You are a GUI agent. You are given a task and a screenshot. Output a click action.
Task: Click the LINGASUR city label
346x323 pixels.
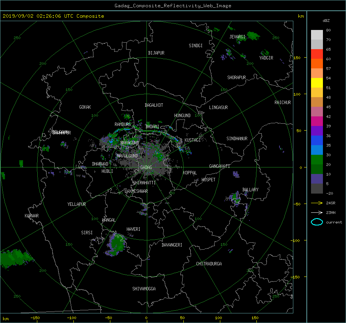pyautogui.click(x=218, y=108)
